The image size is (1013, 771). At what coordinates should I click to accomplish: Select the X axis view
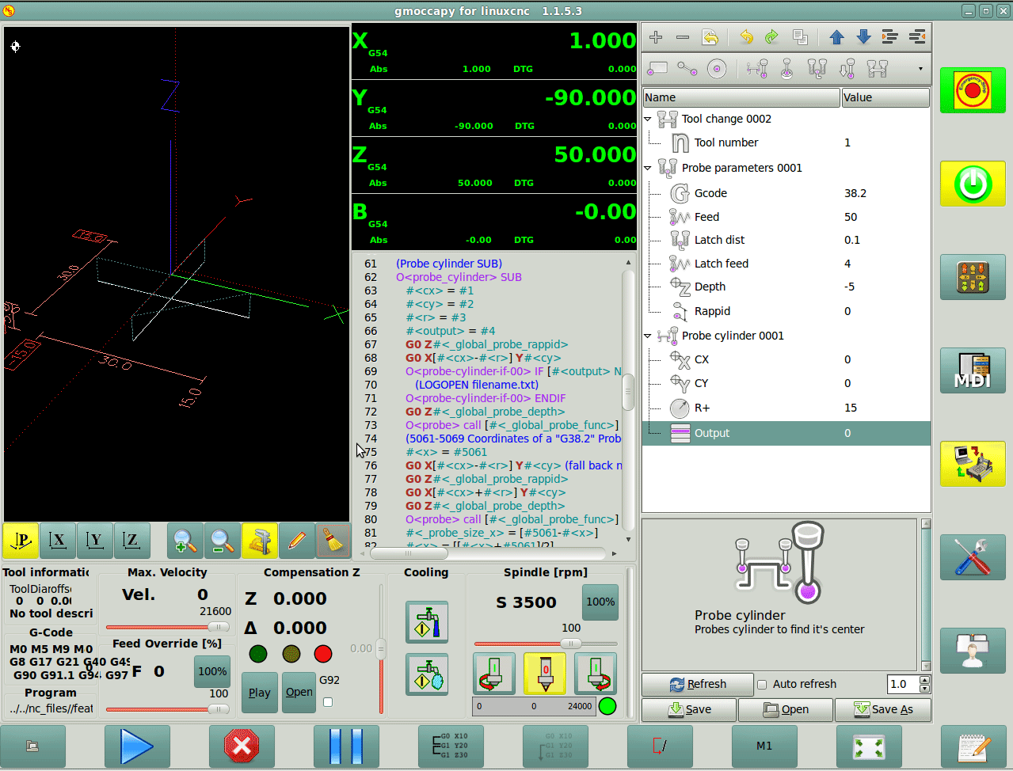(58, 541)
